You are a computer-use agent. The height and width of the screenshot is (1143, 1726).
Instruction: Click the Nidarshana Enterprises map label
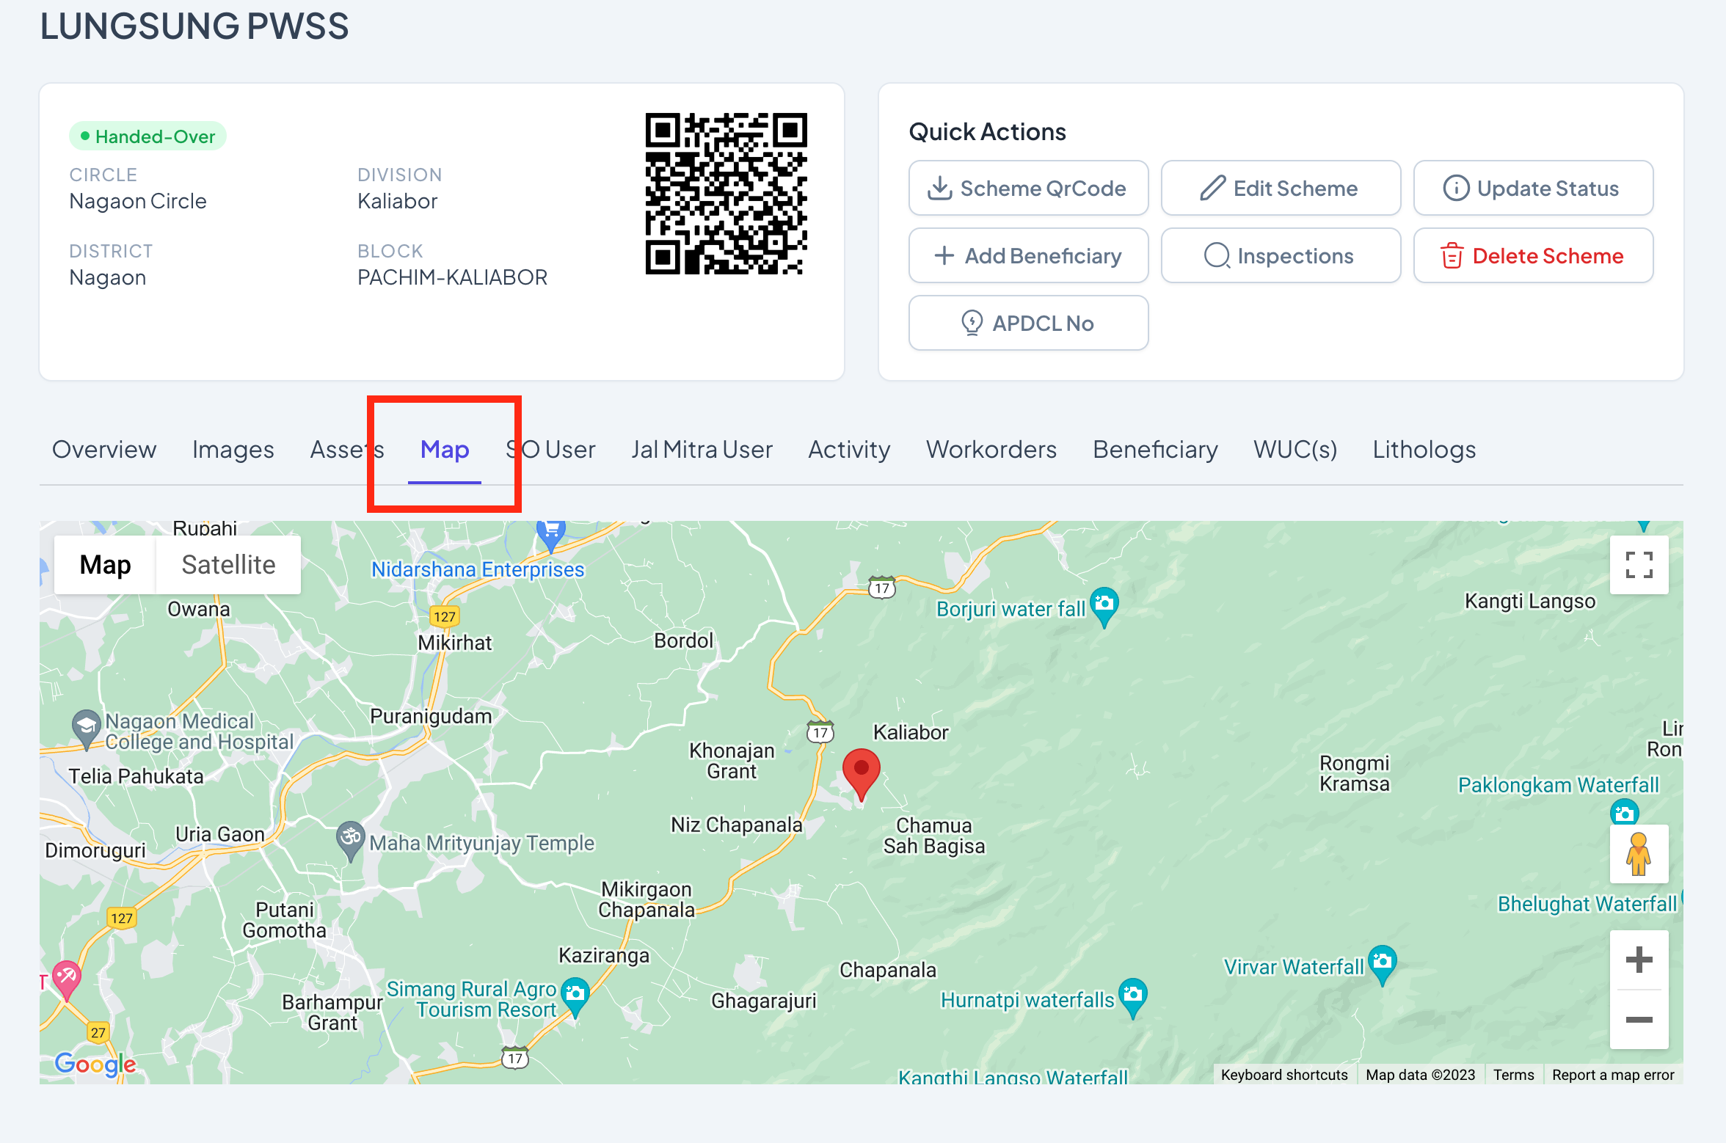click(478, 569)
